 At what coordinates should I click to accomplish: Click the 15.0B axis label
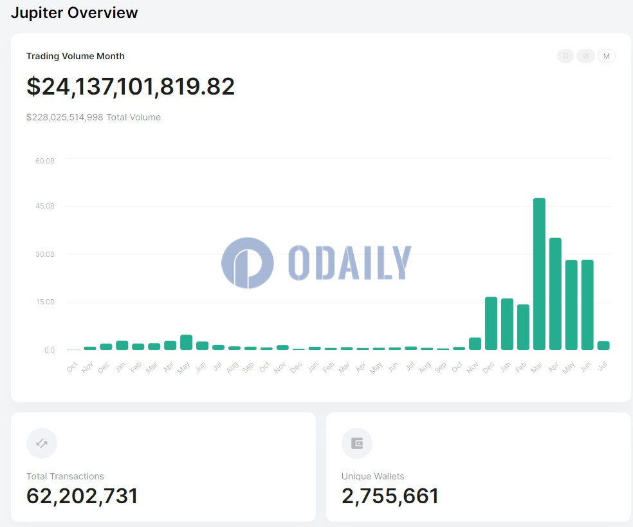click(x=45, y=302)
